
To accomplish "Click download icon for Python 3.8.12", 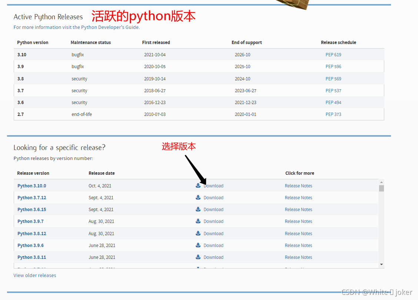I will tap(198, 233).
